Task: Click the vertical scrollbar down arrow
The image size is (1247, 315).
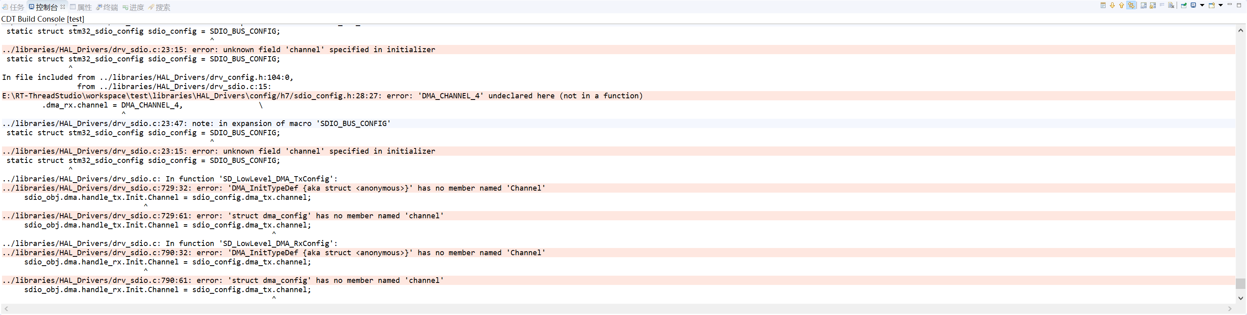Action: point(1241,298)
